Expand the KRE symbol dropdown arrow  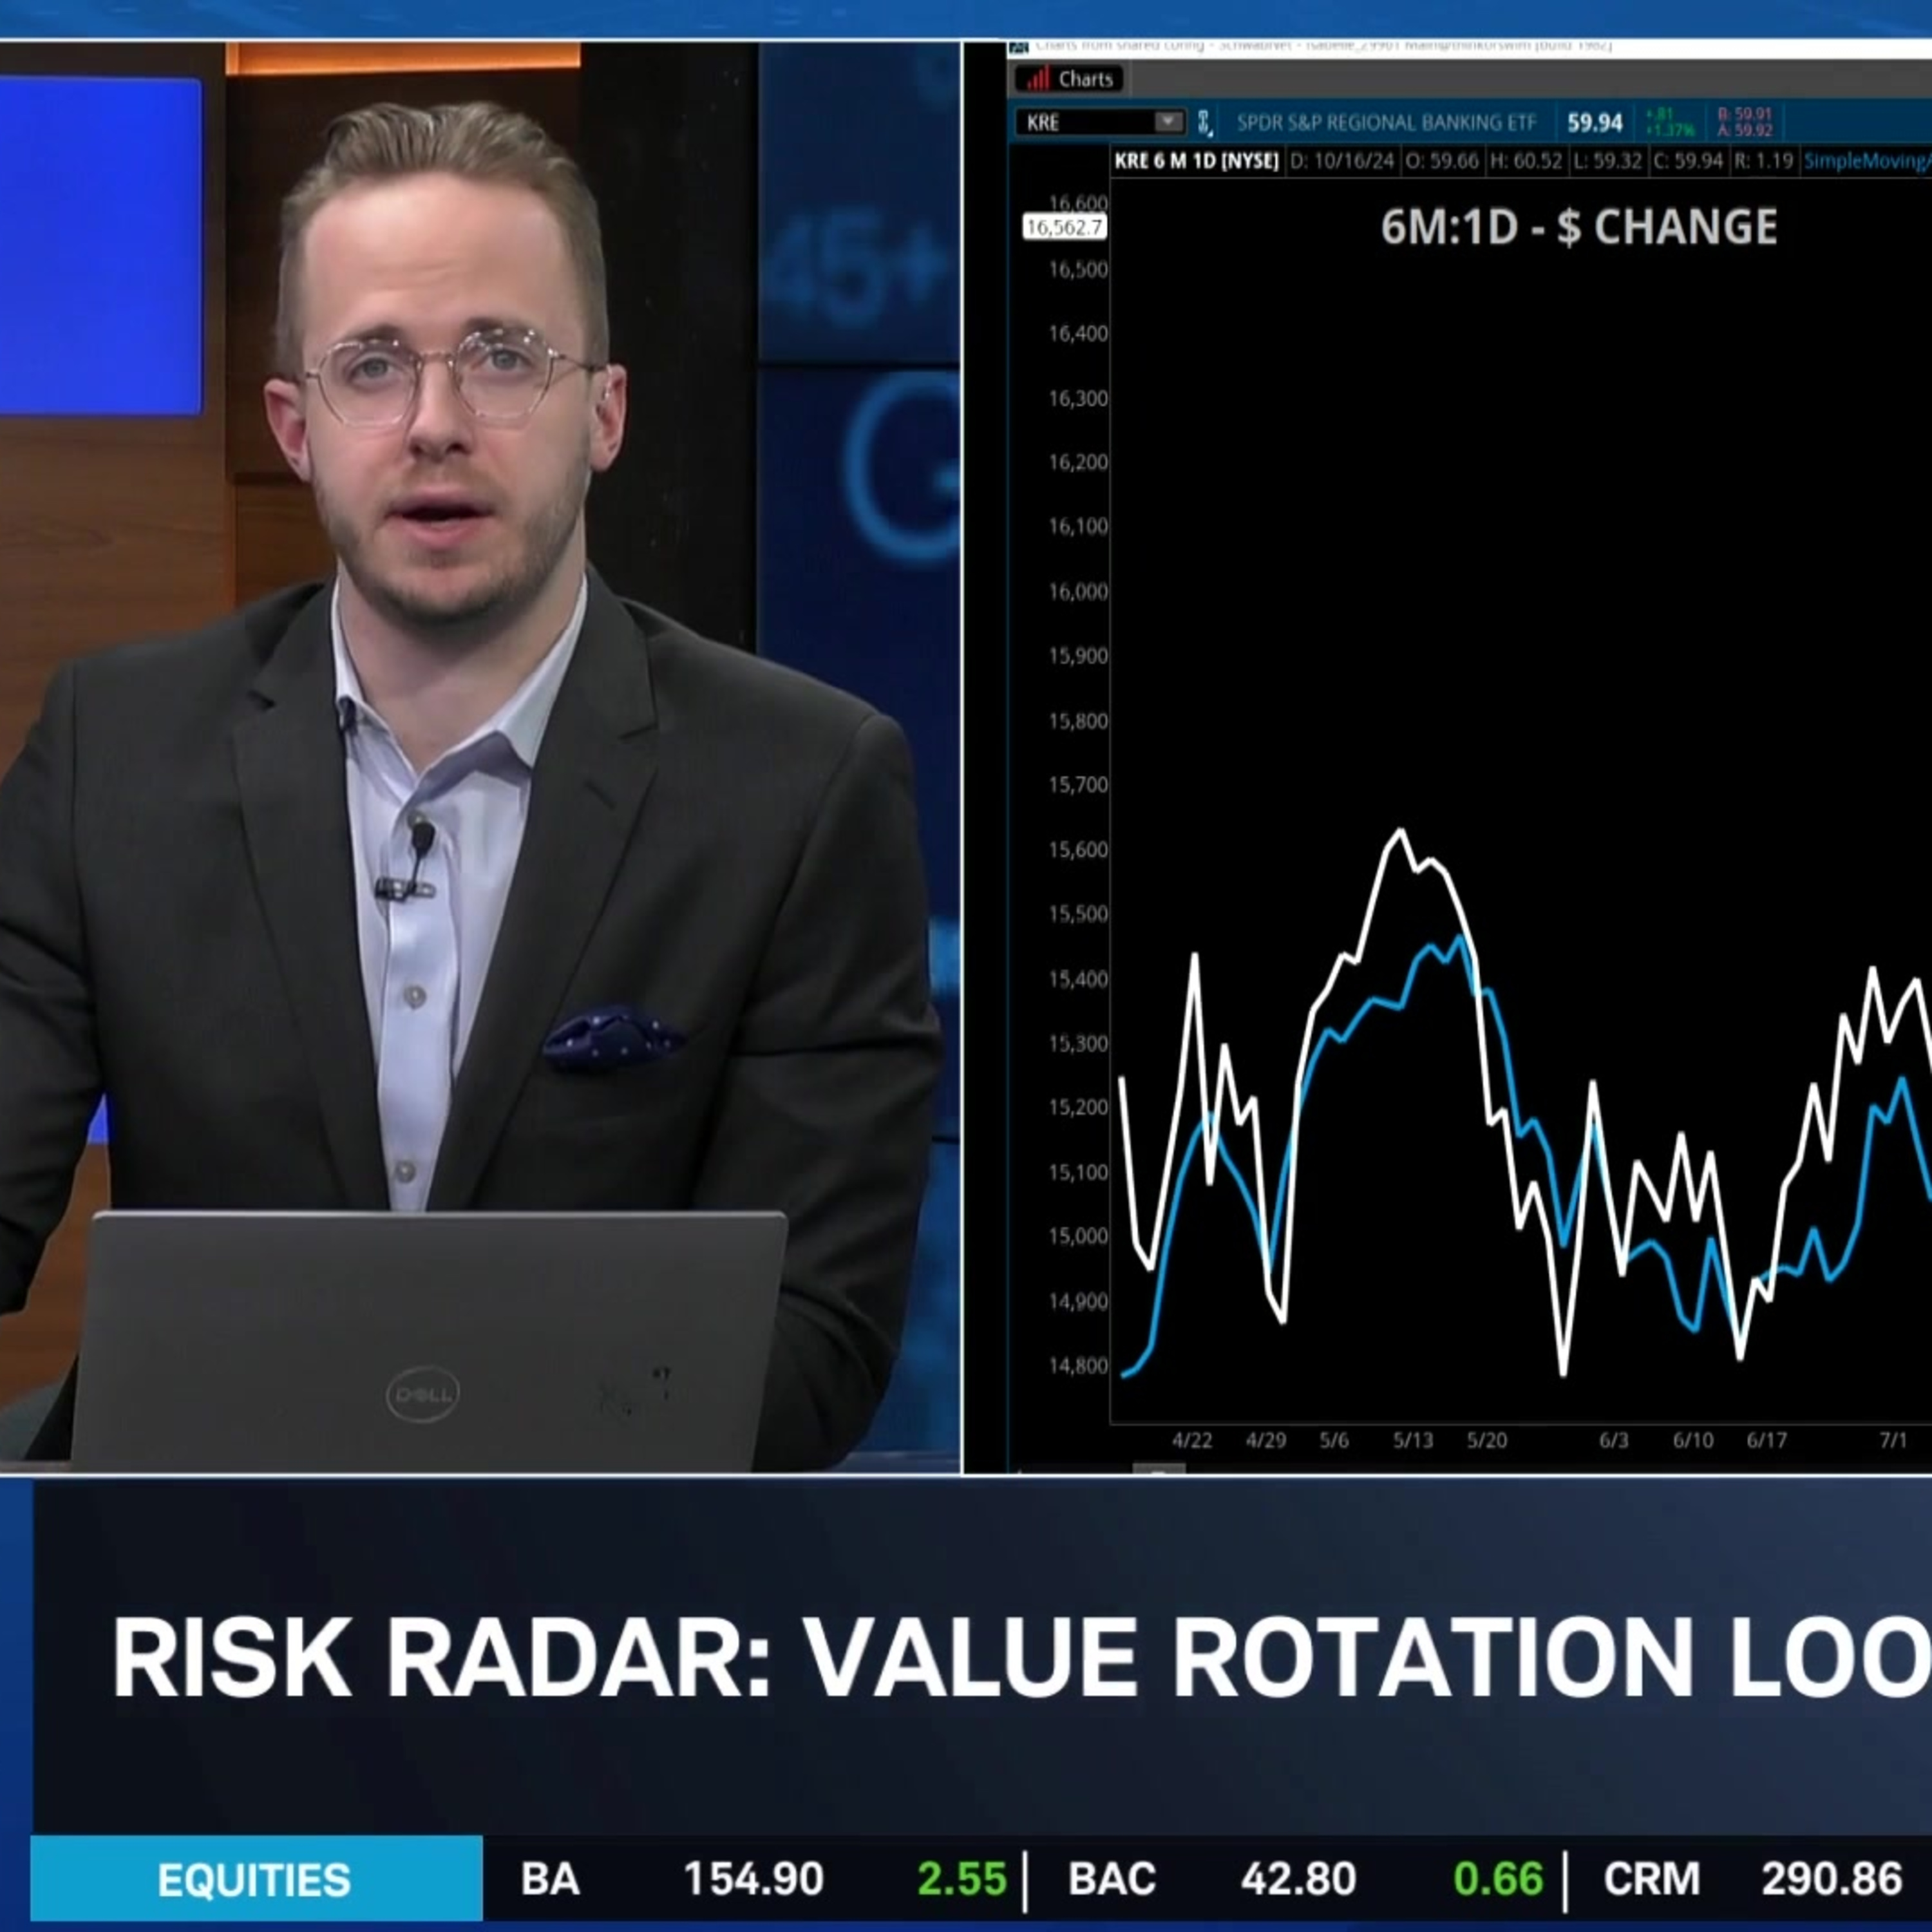pos(1167,122)
